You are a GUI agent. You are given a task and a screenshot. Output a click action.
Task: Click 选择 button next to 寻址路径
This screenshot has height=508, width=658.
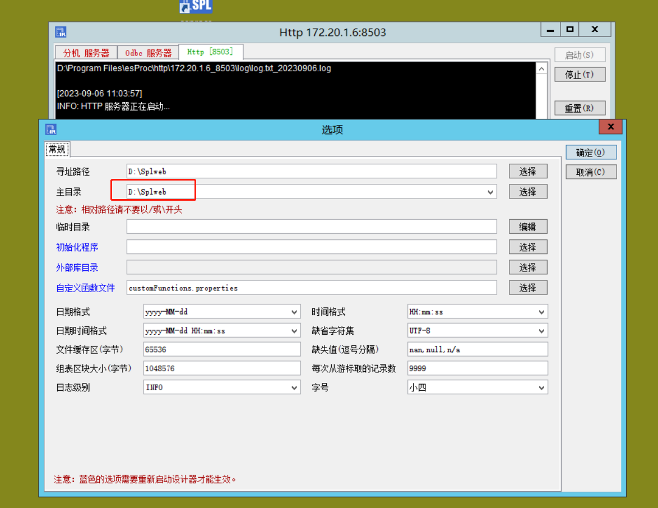(x=527, y=172)
